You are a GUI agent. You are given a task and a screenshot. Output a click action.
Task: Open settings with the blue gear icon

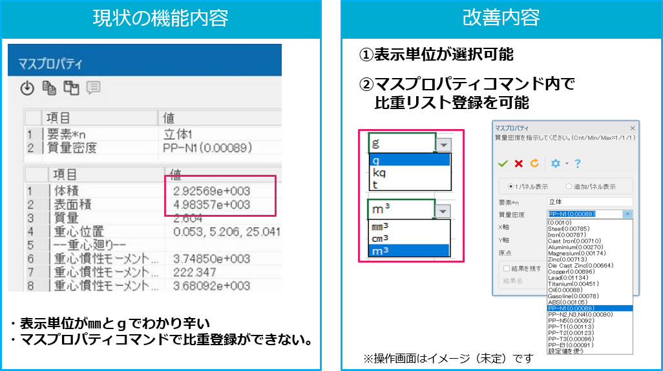[554, 163]
